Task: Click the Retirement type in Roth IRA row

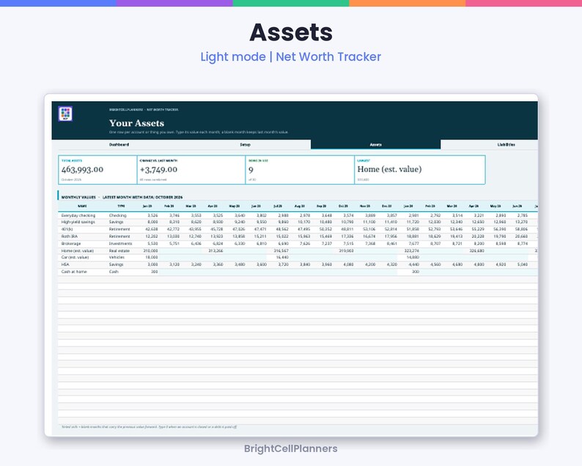Action: click(x=119, y=236)
